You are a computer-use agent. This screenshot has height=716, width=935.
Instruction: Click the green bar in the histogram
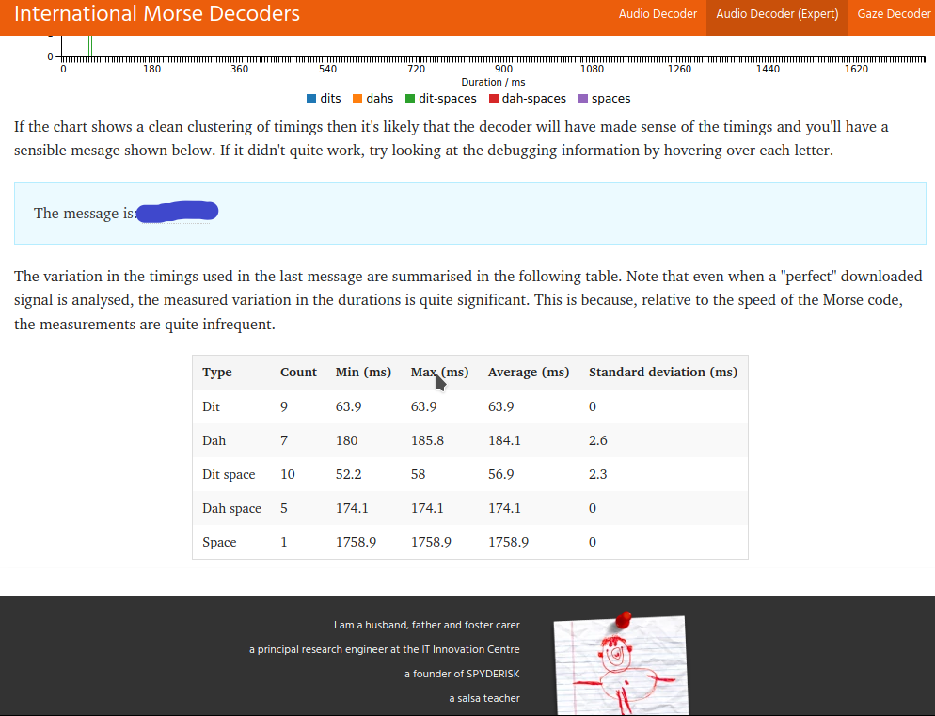pos(90,45)
